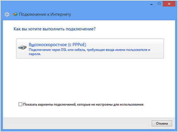
Task: Click label Показать варианты подключений
Action: tap(49, 104)
